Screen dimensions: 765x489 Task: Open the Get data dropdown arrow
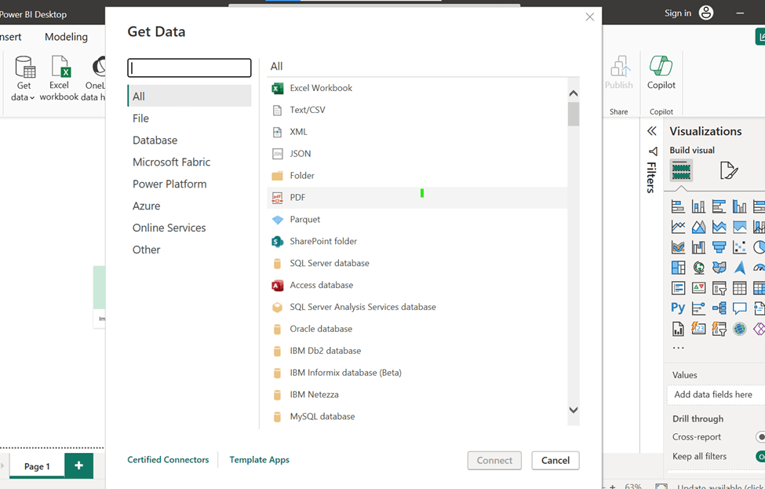32,98
